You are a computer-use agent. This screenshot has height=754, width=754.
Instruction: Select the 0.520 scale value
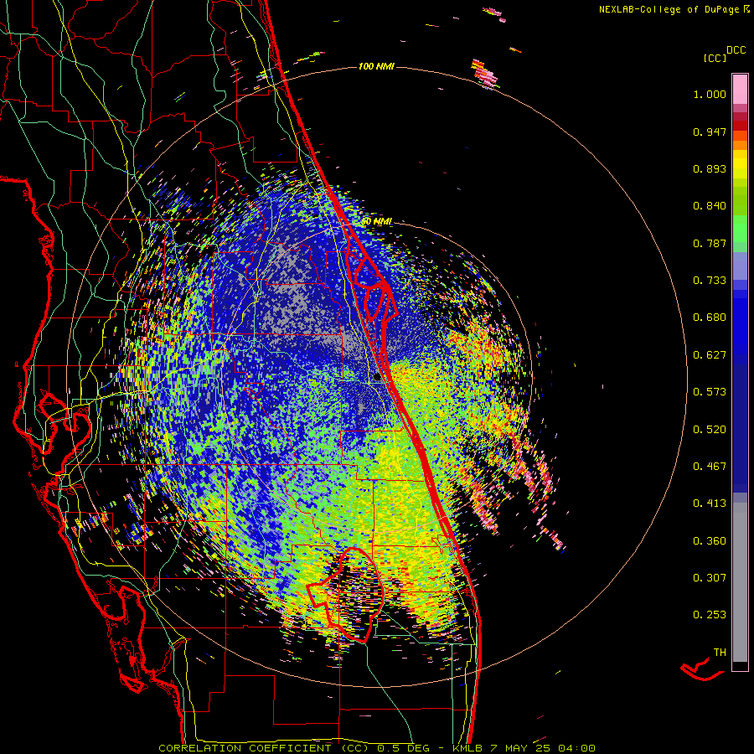tap(710, 430)
